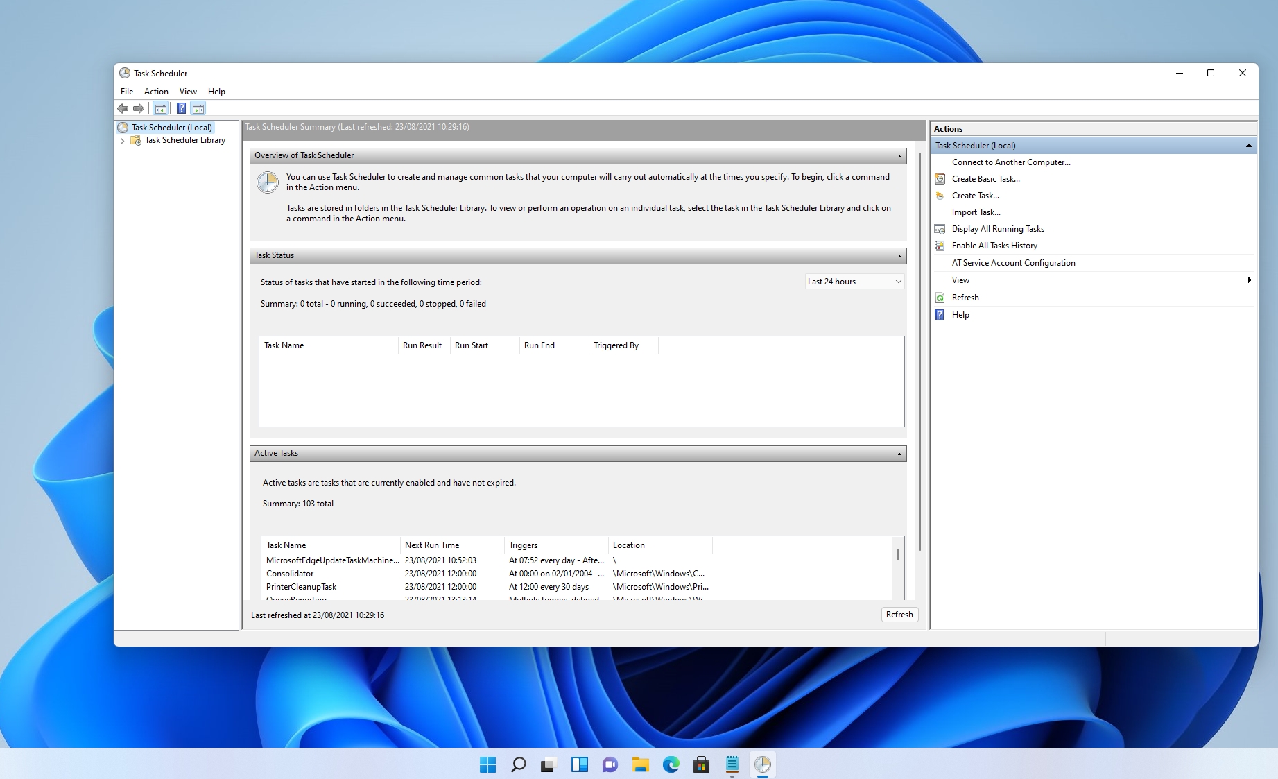Open File Explorer from the taskbar
Viewport: 1278px width, 779px height.
tap(640, 764)
